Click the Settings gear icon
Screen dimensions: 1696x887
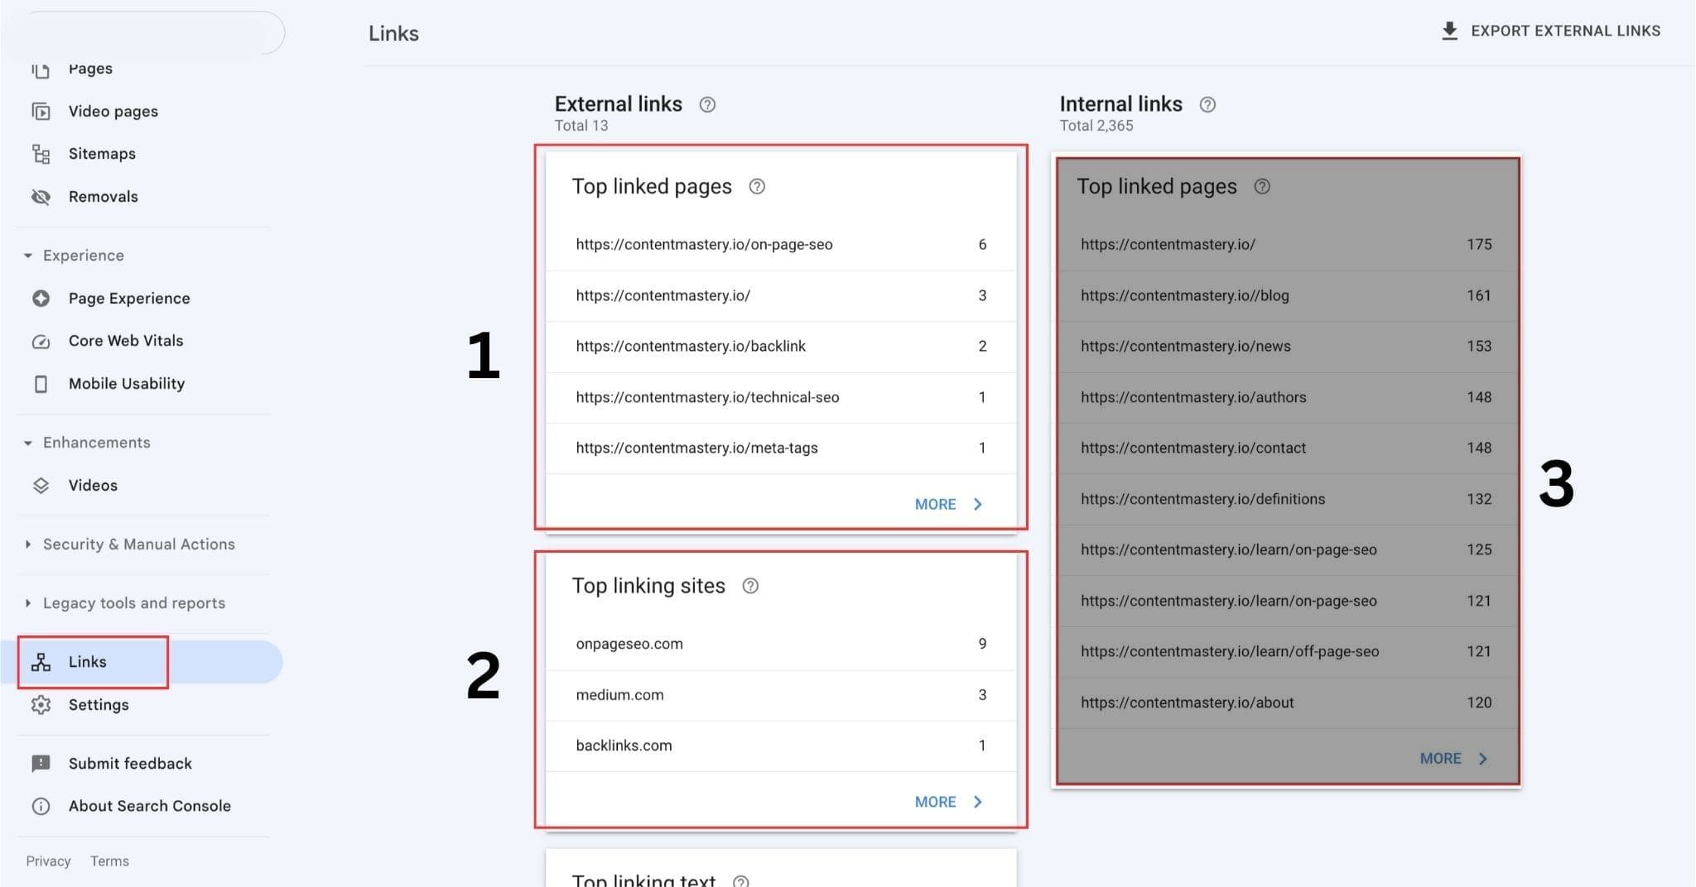(x=41, y=705)
